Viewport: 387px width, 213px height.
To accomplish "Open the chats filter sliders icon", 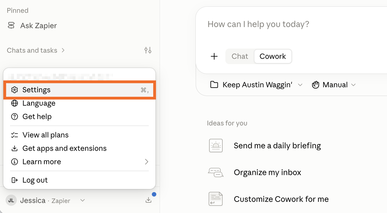I will [x=148, y=50].
